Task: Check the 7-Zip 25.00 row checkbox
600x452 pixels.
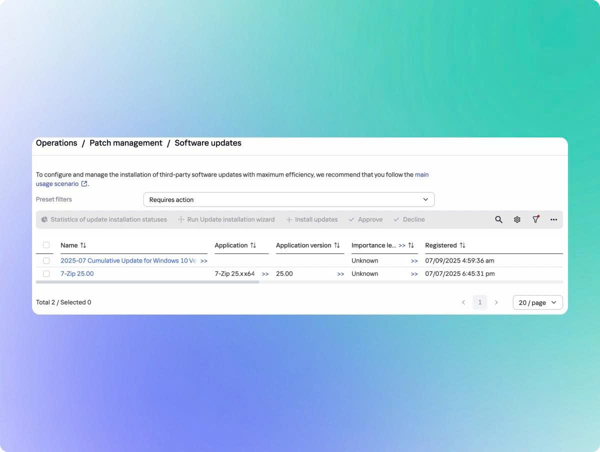Action: tap(46, 273)
